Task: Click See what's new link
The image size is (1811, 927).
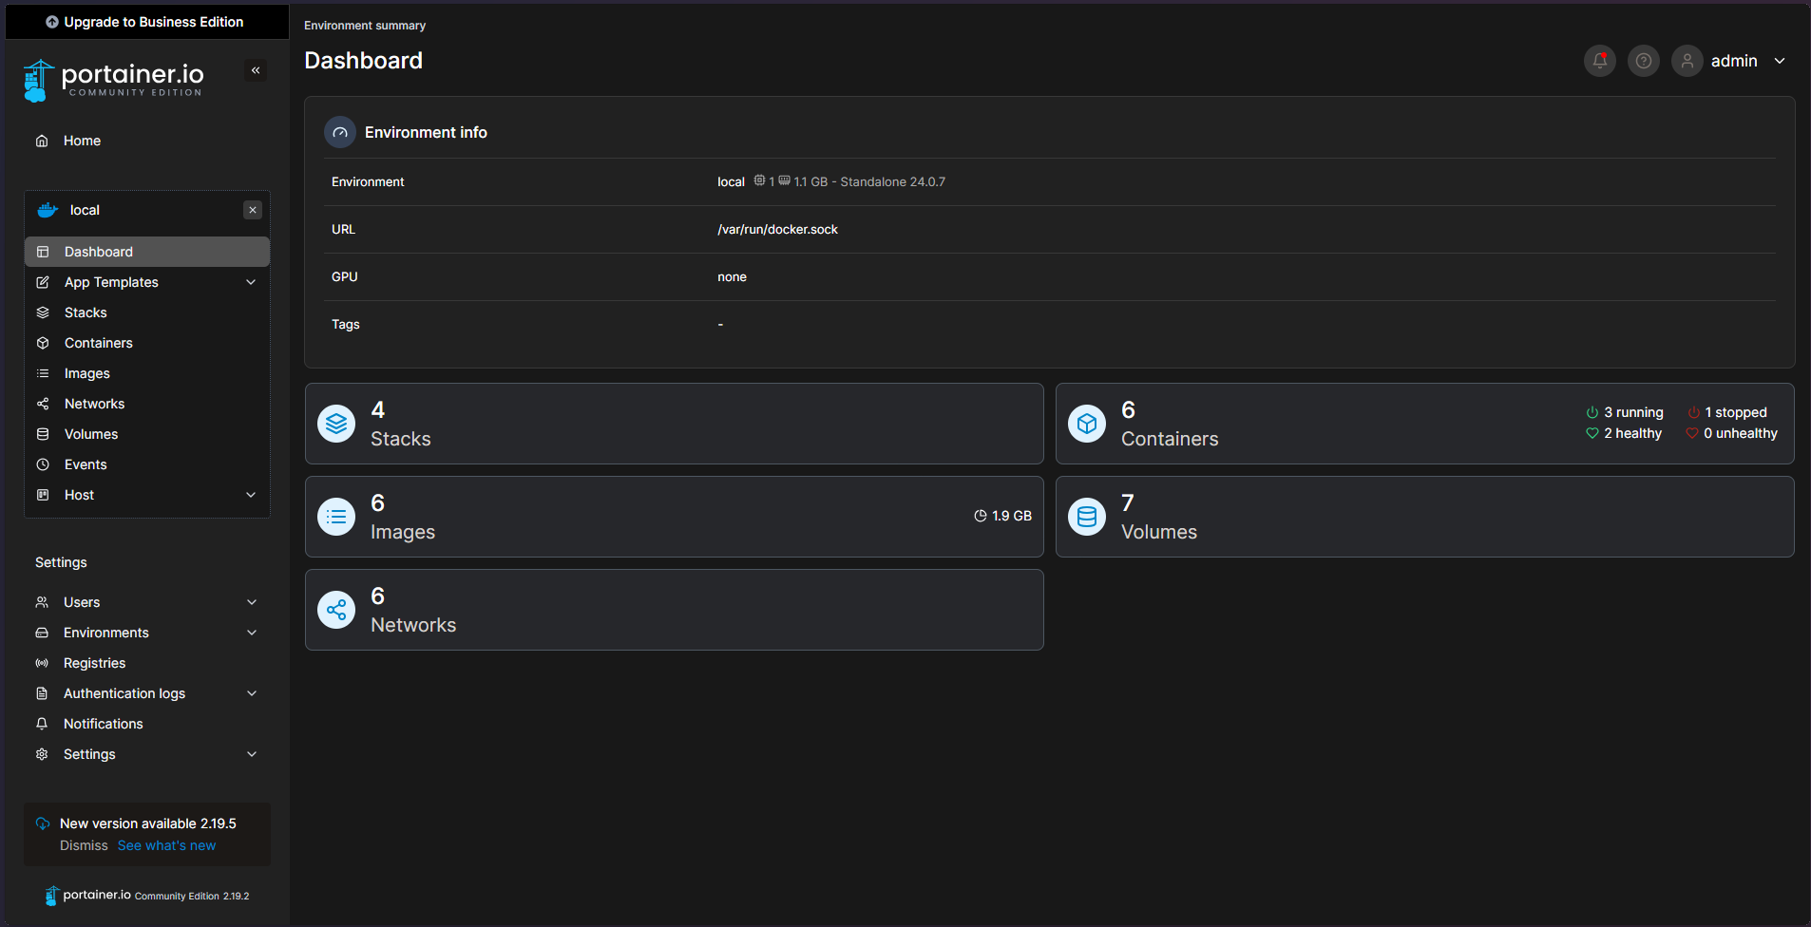Action: pos(167,844)
